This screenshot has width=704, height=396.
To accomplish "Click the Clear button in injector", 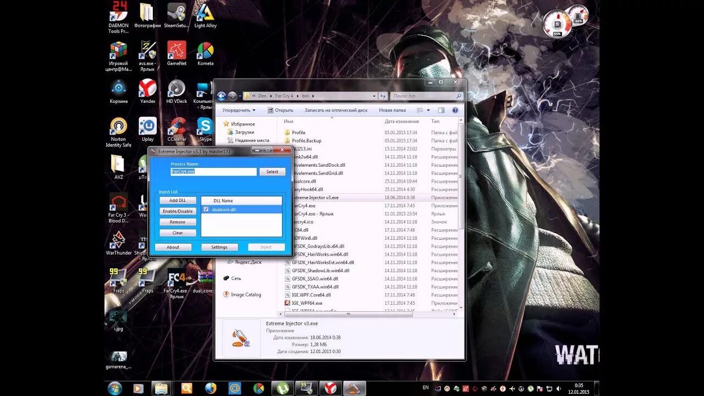I will tap(178, 233).
